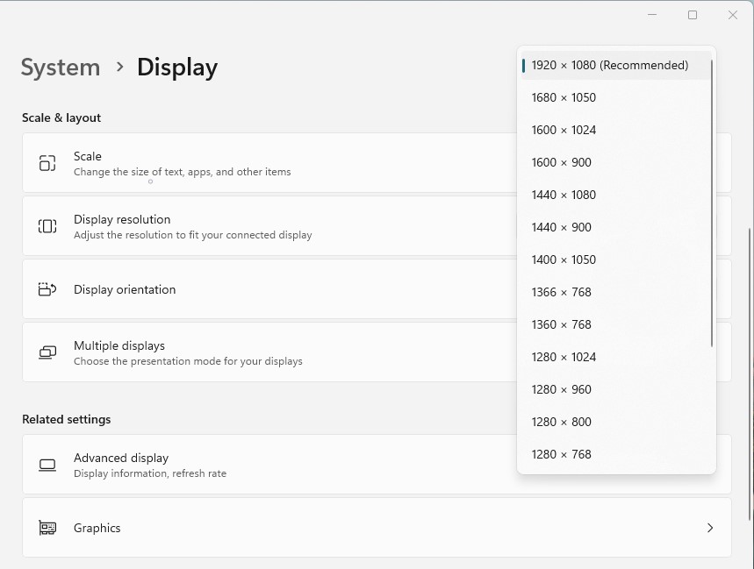Click the Scale setting icon

tap(47, 163)
